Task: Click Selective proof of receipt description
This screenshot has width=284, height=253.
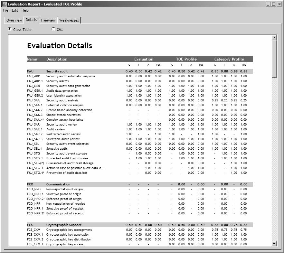Action: (65, 209)
